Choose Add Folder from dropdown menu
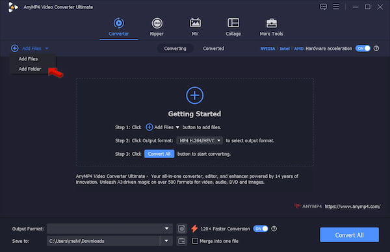Image resolution: width=390 pixels, height=252 pixels. [x=30, y=69]
